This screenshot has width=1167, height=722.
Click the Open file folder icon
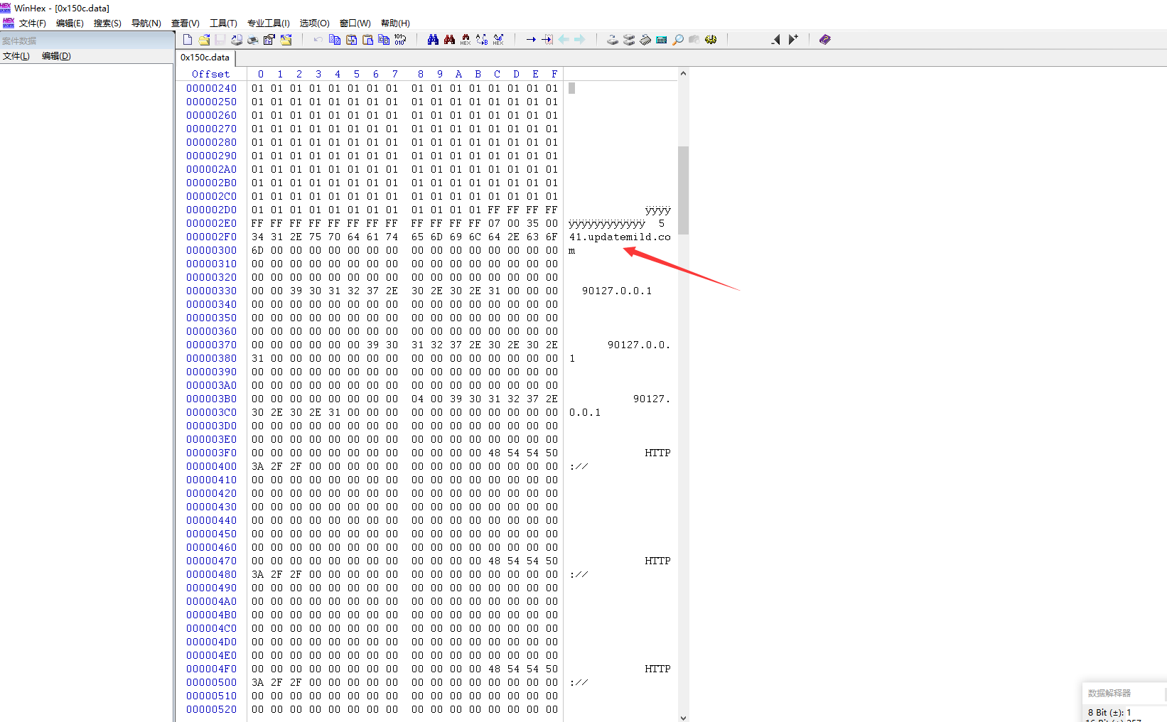click(x=204, y=40)
